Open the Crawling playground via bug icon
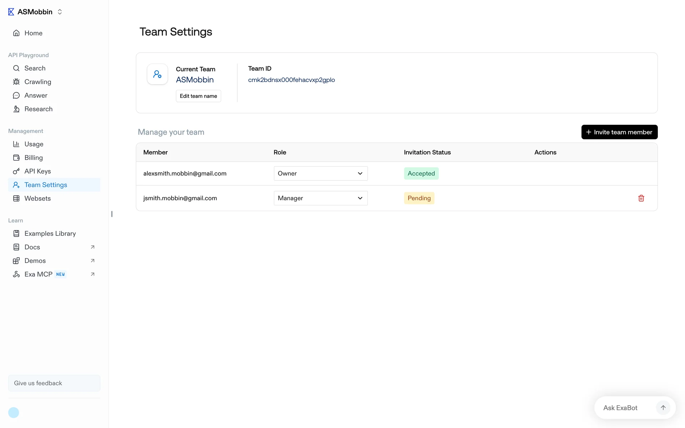This screenshot has width=685, height=428. click(16, 82)
